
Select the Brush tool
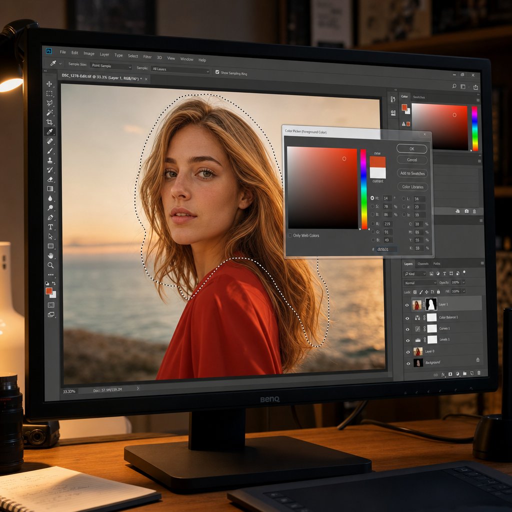50,151
